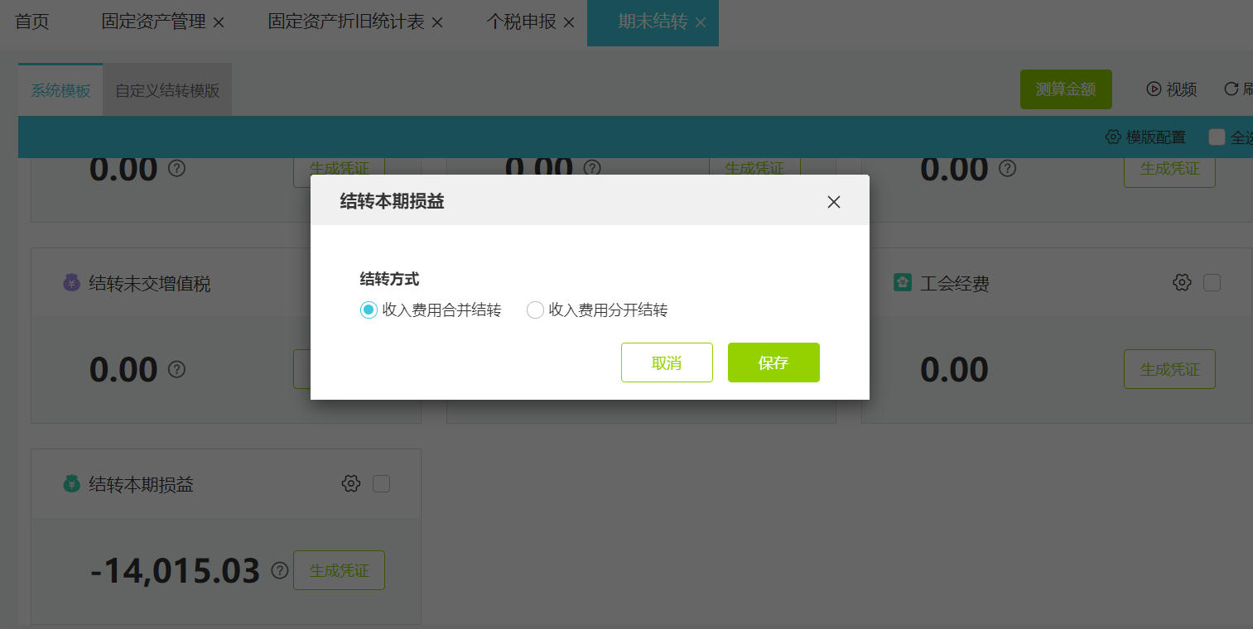The image size is (1253, 629).
Task: Go to the 首页 tab
Action: tap(32, 22)
